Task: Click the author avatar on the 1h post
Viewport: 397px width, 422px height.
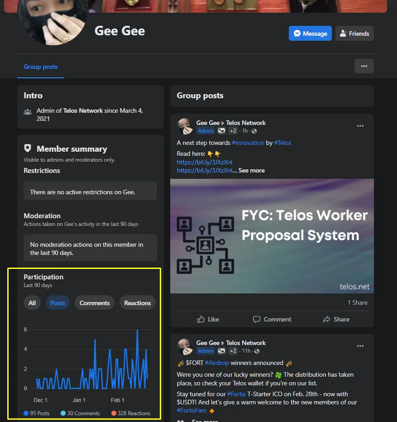Action: click(185, 126)
